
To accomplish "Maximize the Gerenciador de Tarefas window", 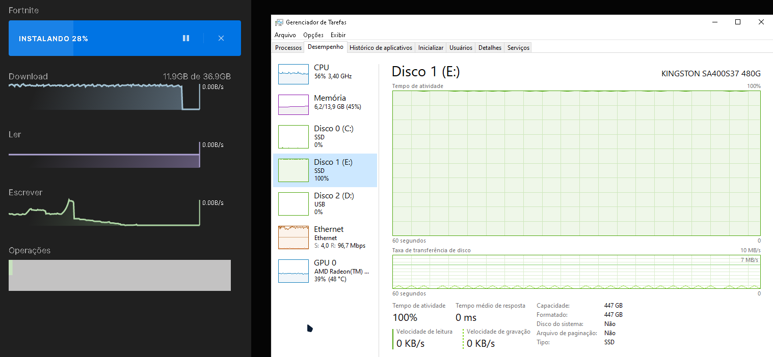I will click(738, 22).
